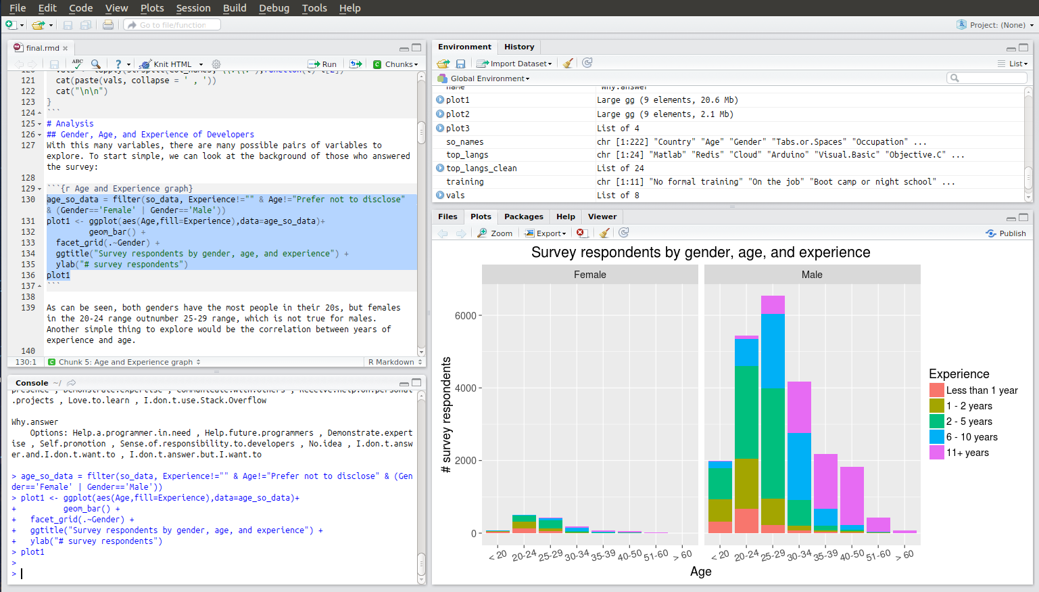The height and width of the screenshot is (592, 1039).
Task: Expand the top_langs_clean list entry
Action: (440, 168)
